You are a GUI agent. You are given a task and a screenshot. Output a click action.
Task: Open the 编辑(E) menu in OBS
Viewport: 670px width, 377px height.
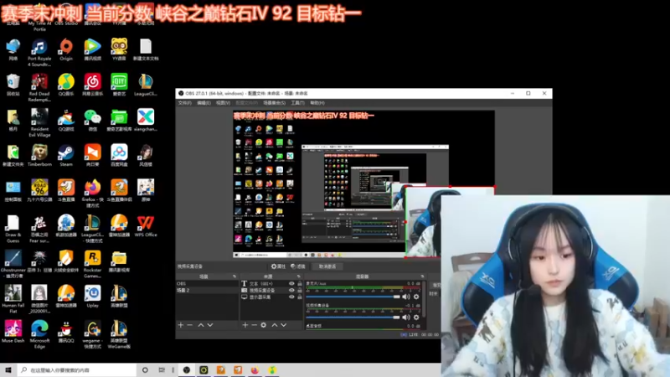click(x=204, y=103)
